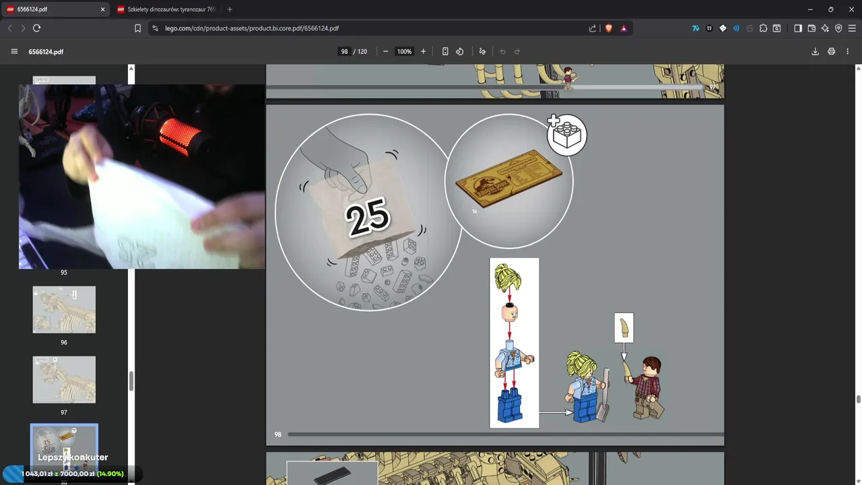Click the total pages '/ 120' label

point(360,51)
